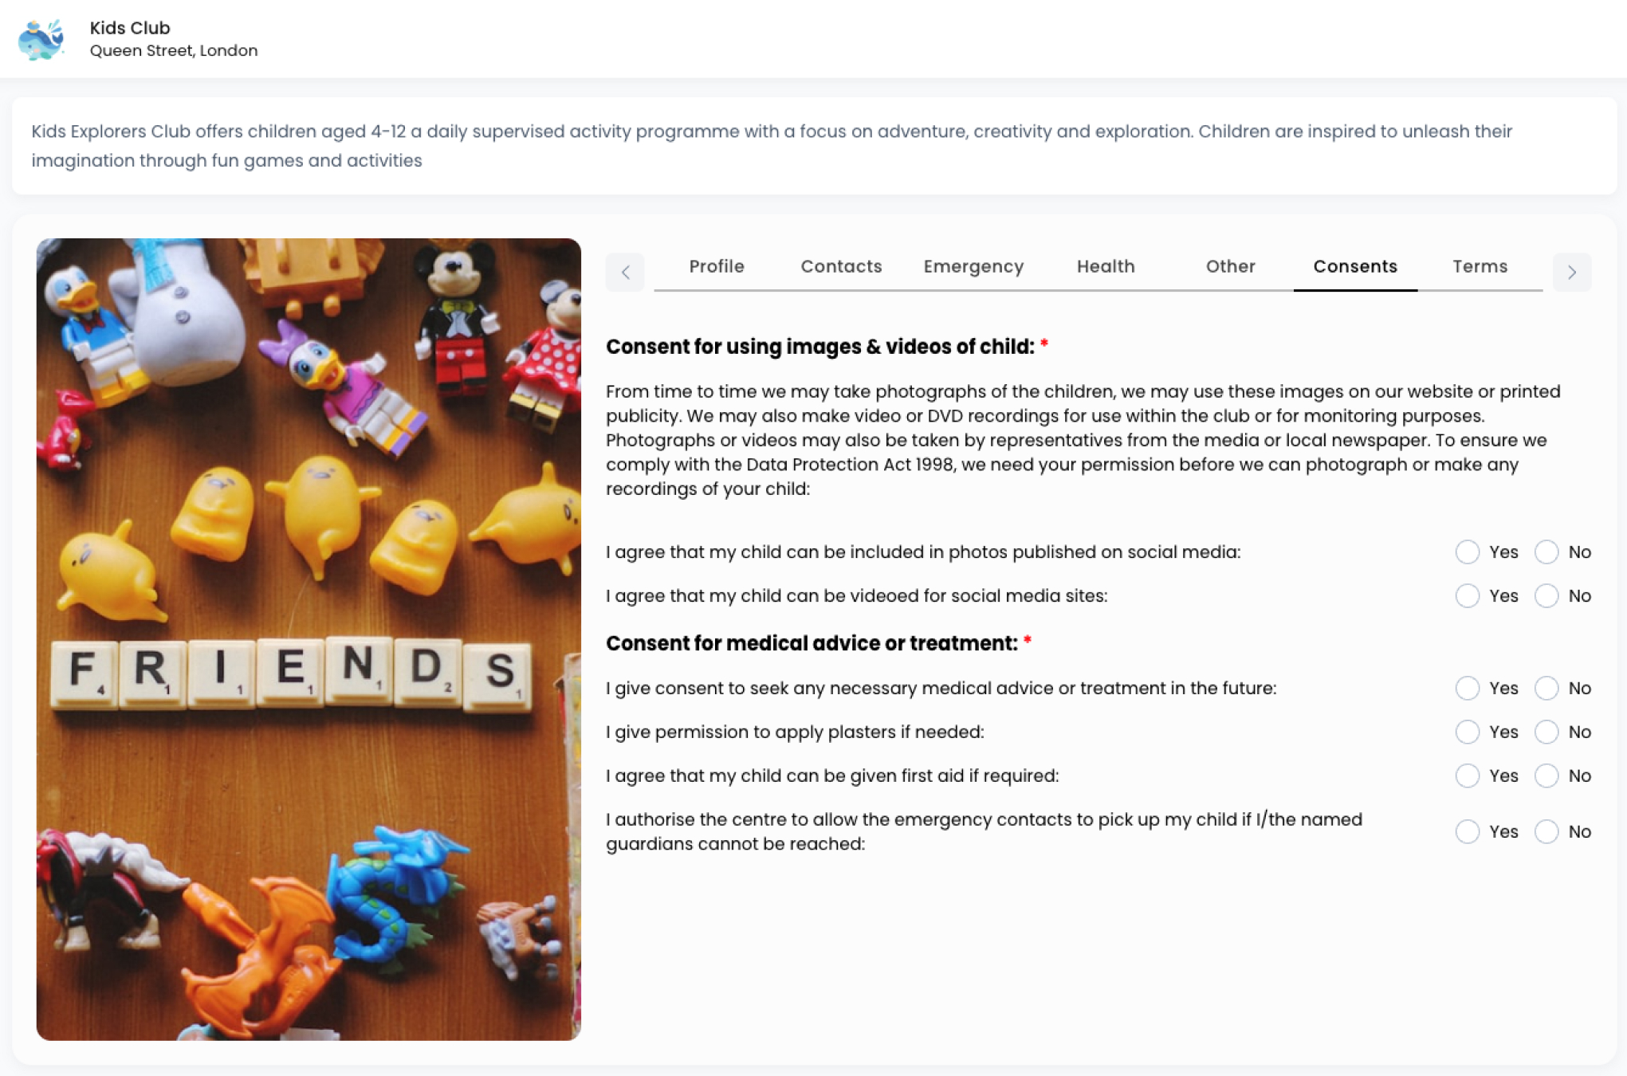The height and width of the screenshot is (1076, 1627).
Task: Select No for social media photos consent
Action: (x=1546, y=552)
